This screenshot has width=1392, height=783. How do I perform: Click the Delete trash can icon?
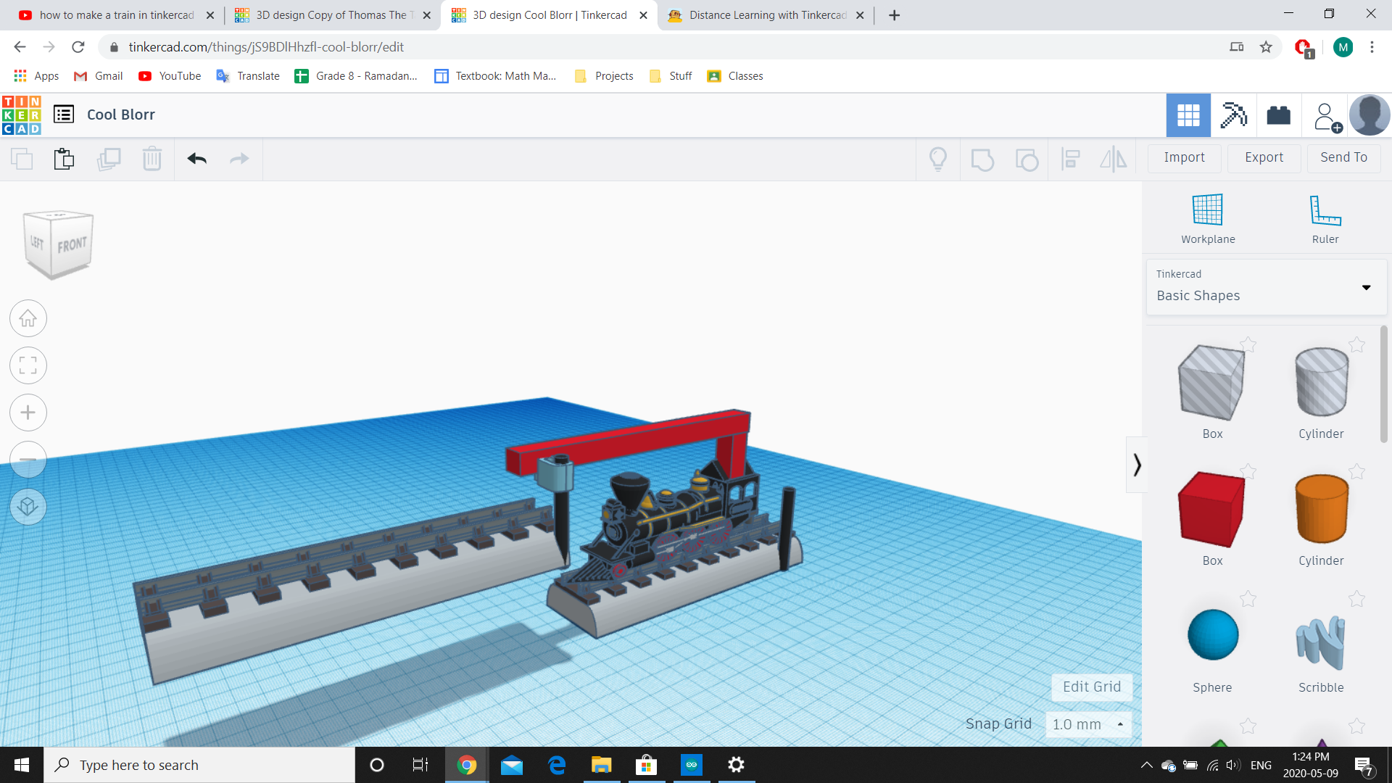pos(152,159)
